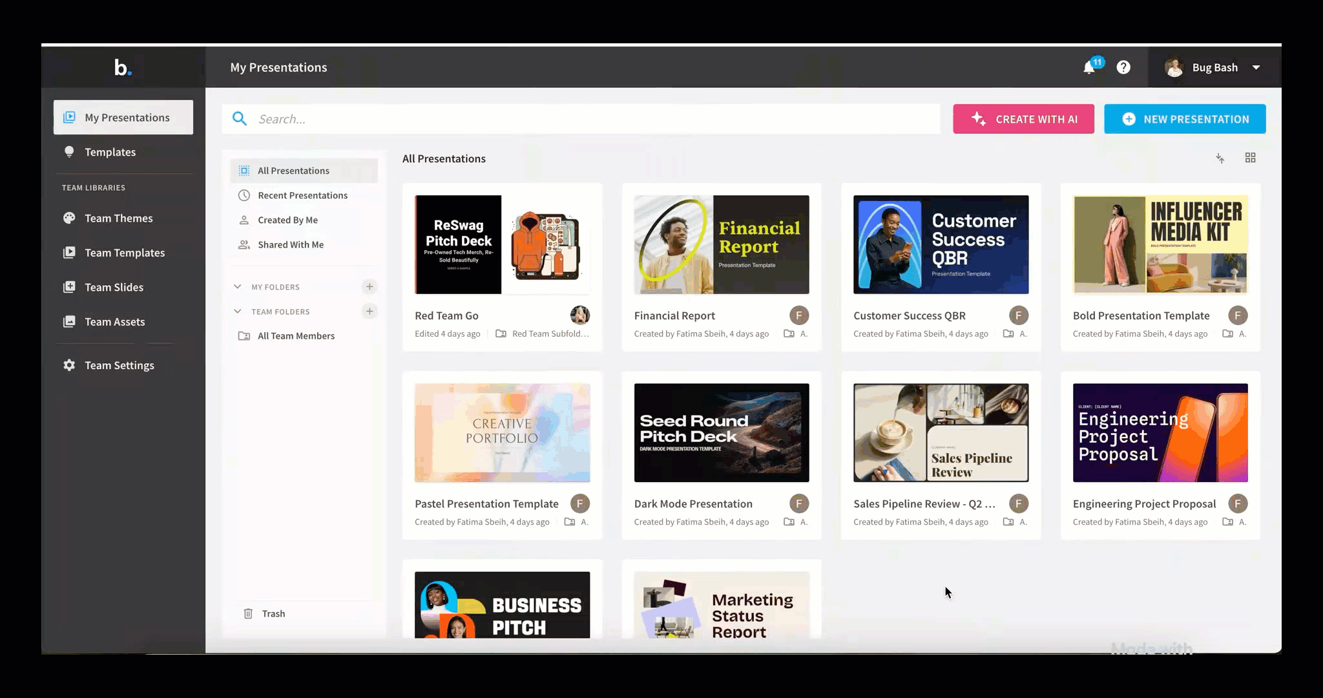Open the All Team Members folder
This screenshot has height=698, width=1323.
304,336
